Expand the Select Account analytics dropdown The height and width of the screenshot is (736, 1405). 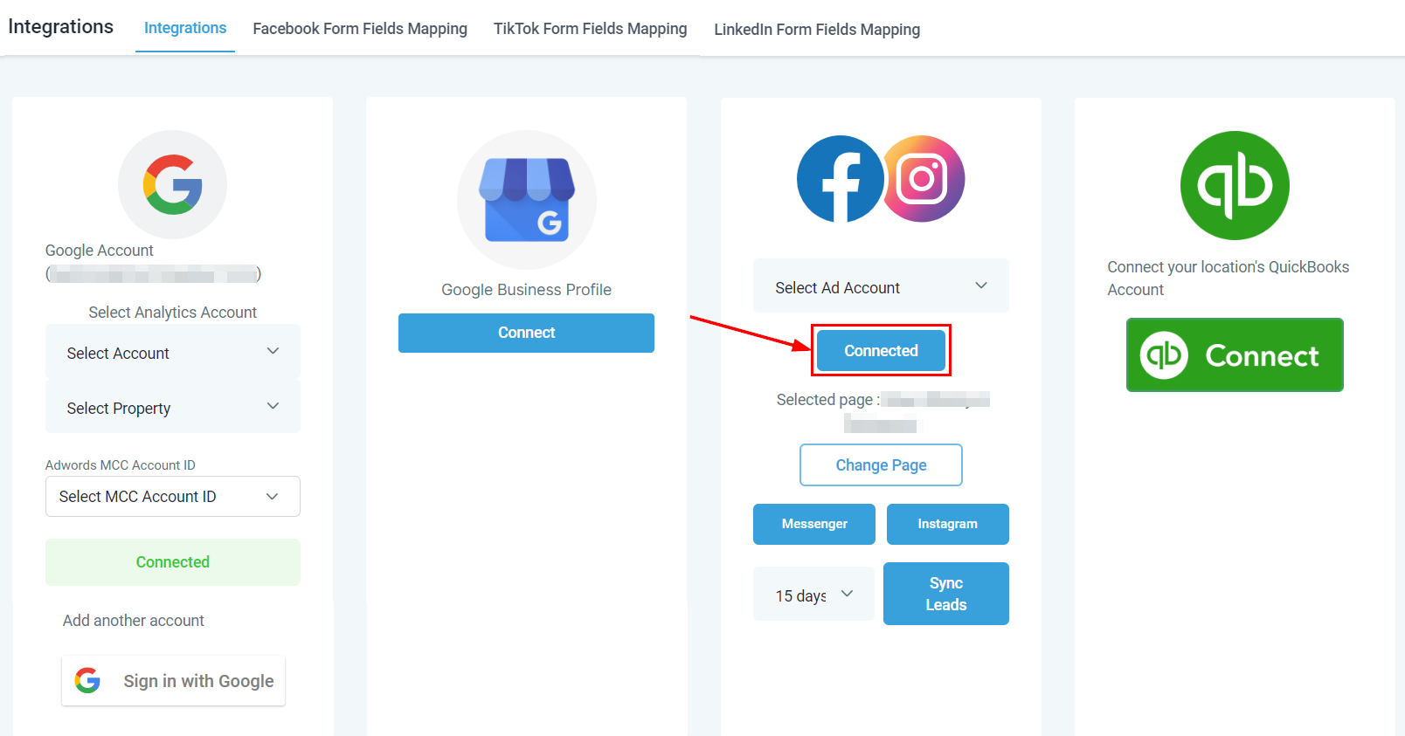[x=173, y=353]
